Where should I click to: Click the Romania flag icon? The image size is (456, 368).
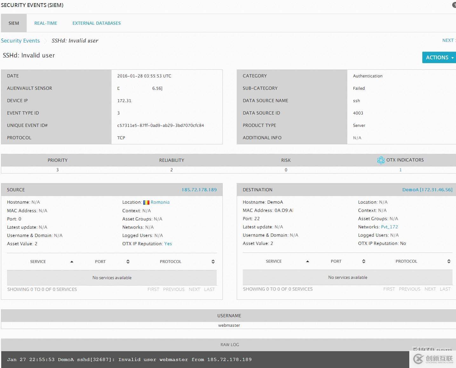point(146,202)
